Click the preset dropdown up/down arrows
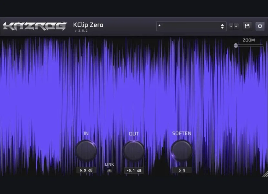 coord(222,26)
